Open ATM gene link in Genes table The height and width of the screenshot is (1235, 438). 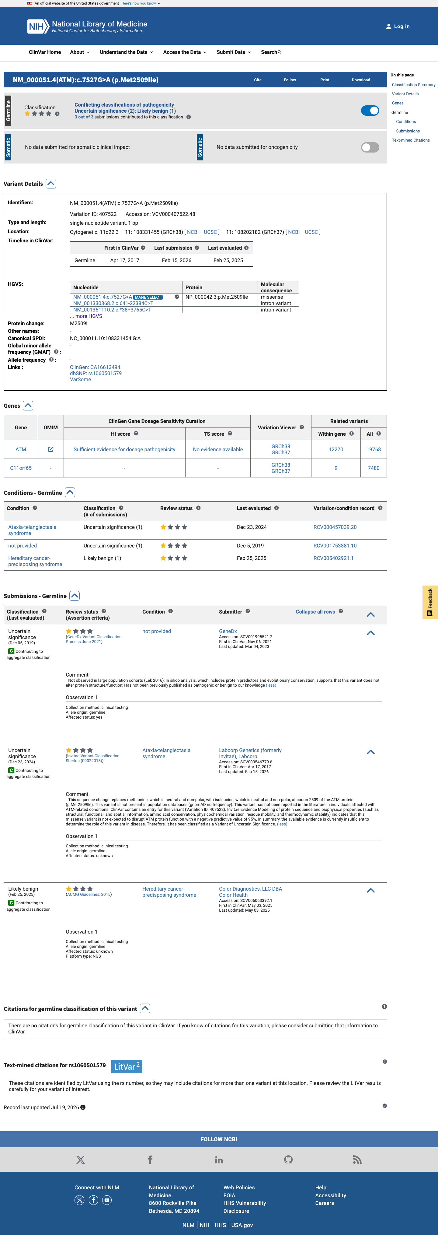pos(21,449)
